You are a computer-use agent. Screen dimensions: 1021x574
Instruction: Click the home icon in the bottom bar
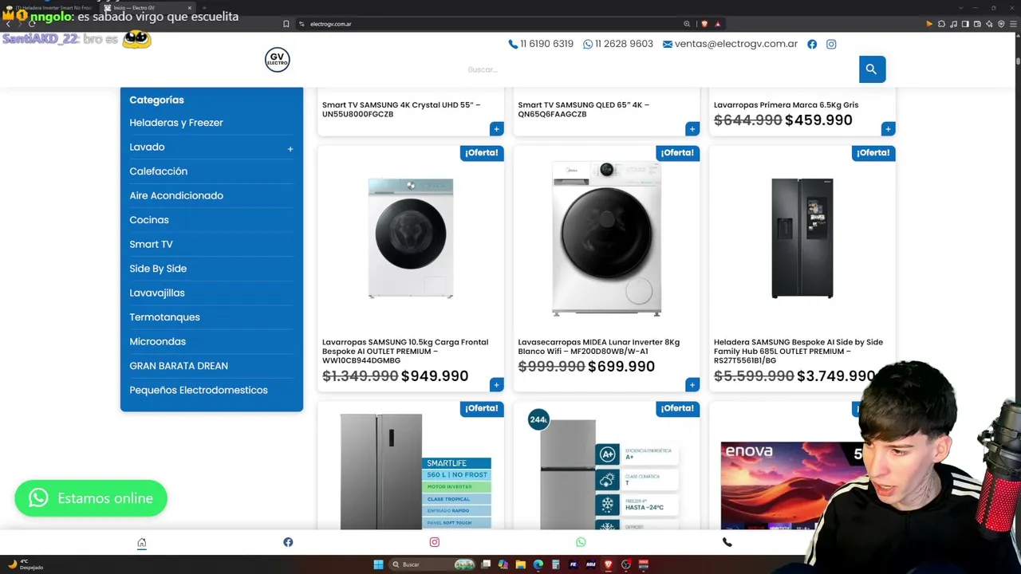[x=142, y=543]
